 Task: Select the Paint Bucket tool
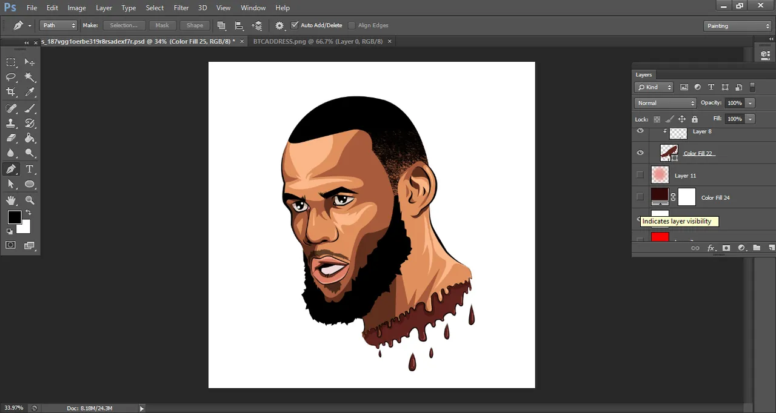(29, 138)
